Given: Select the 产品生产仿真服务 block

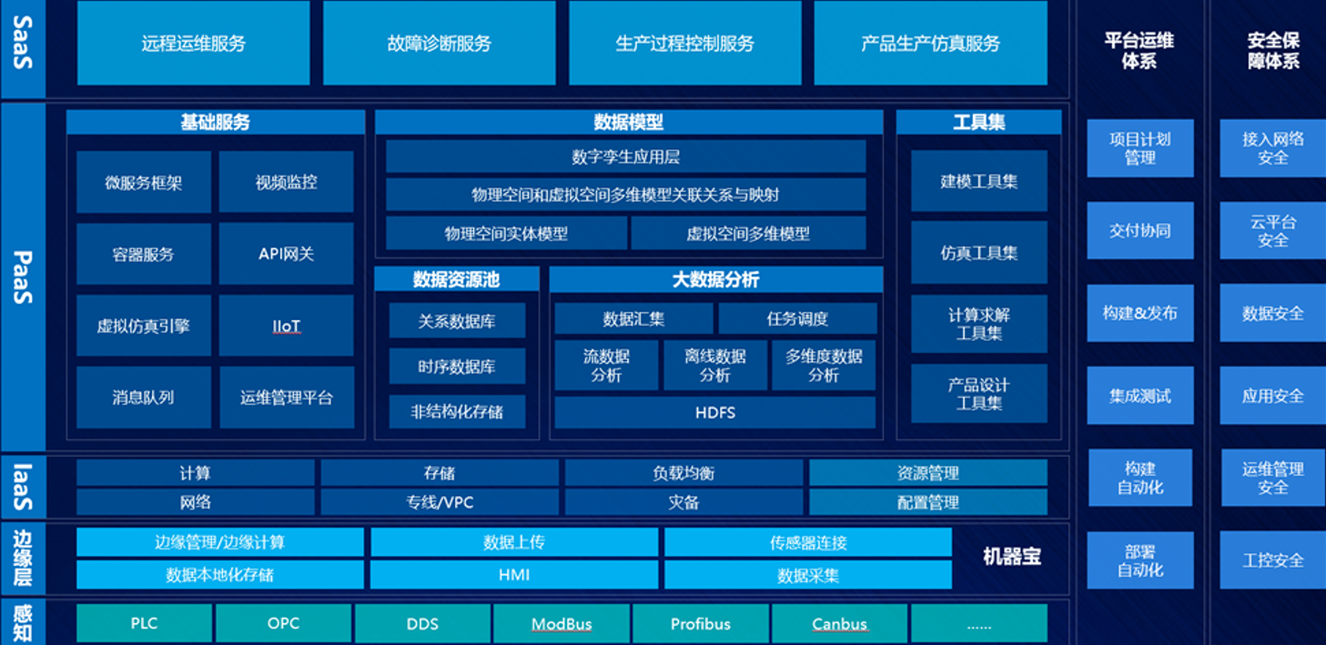Looking at the screenshot, I should coord(929,42).
